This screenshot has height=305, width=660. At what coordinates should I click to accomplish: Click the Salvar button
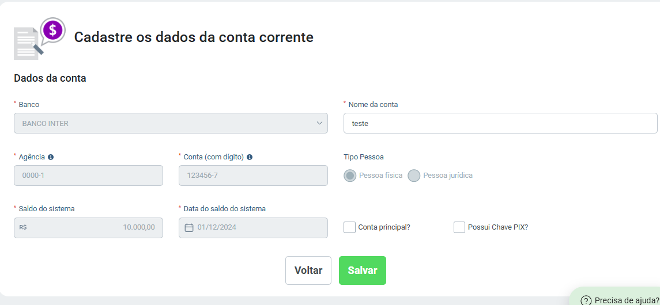(x=363, y=270)
